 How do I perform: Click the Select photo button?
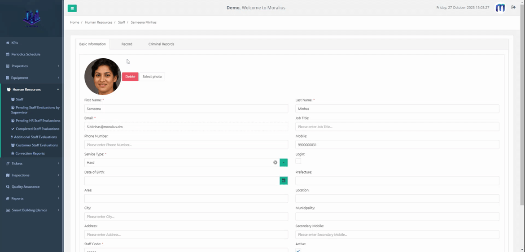(x=152, y=77)
